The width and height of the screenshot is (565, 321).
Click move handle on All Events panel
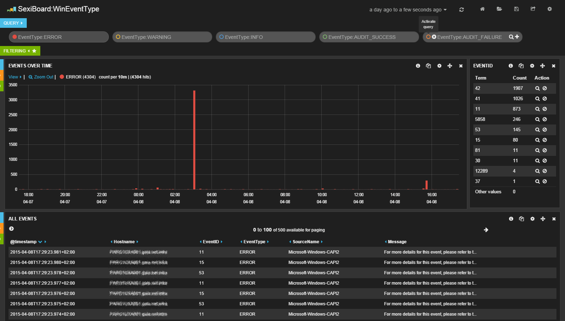(x=543, y=219)
